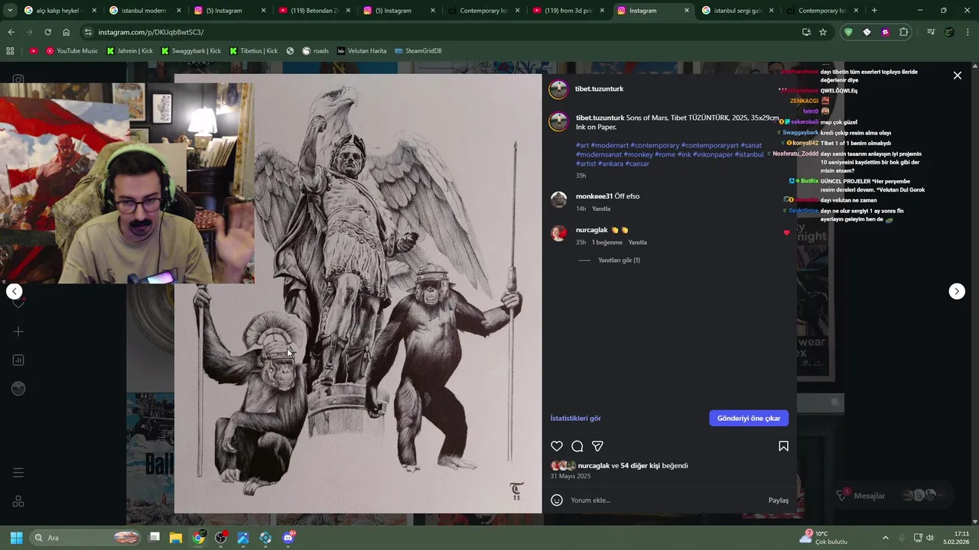Click Paylaş to post comment
The image size is (979, 550).
[778, 500]
